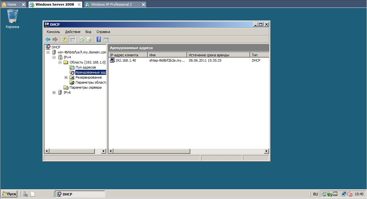Open the Справка menu

[x=103, y=32]
